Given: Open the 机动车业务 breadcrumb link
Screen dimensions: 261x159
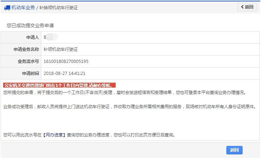Looking at the screenshot, I should tap(23, 7).
